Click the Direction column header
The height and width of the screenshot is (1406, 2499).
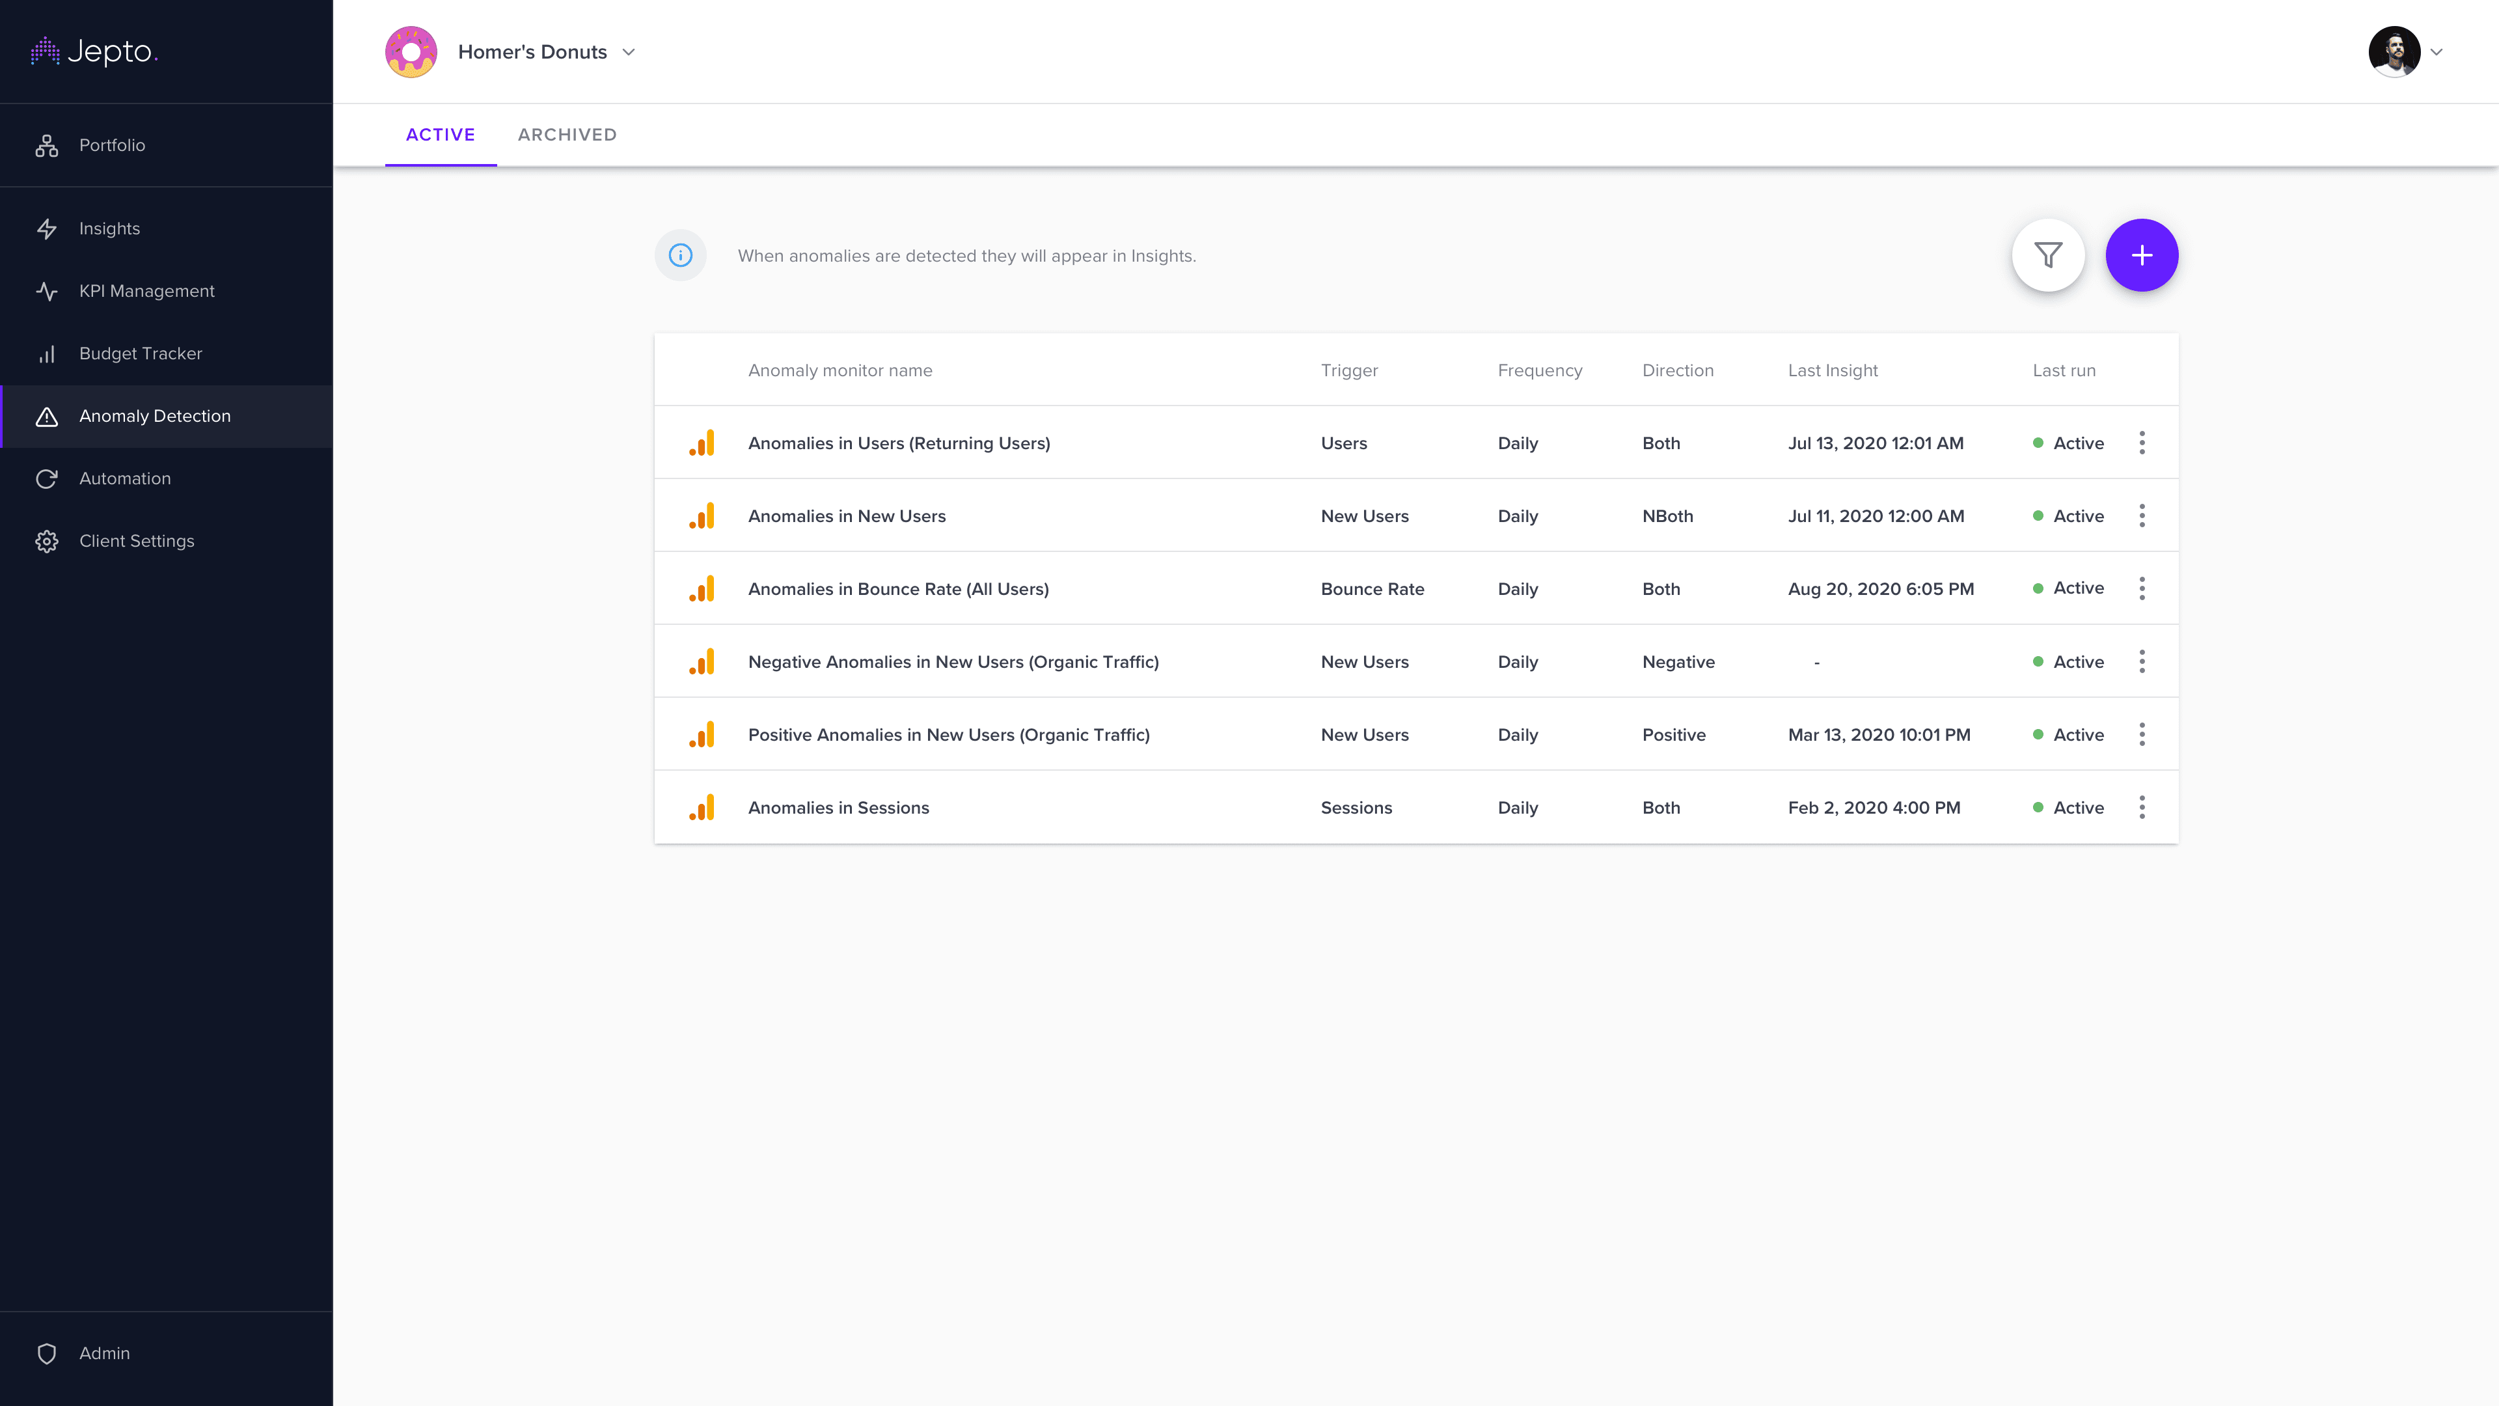point(1677,370)
